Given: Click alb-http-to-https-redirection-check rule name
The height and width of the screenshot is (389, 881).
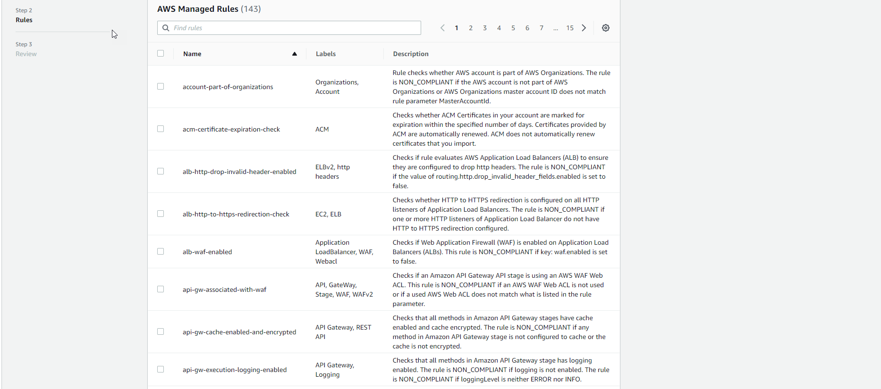Looking at the screenshot, I should tap(236, 214).
